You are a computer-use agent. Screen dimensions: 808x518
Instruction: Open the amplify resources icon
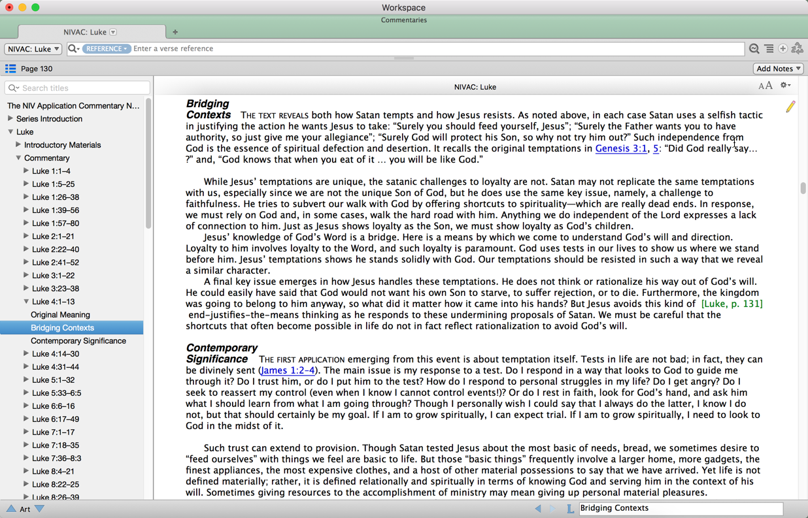[797, 49]
